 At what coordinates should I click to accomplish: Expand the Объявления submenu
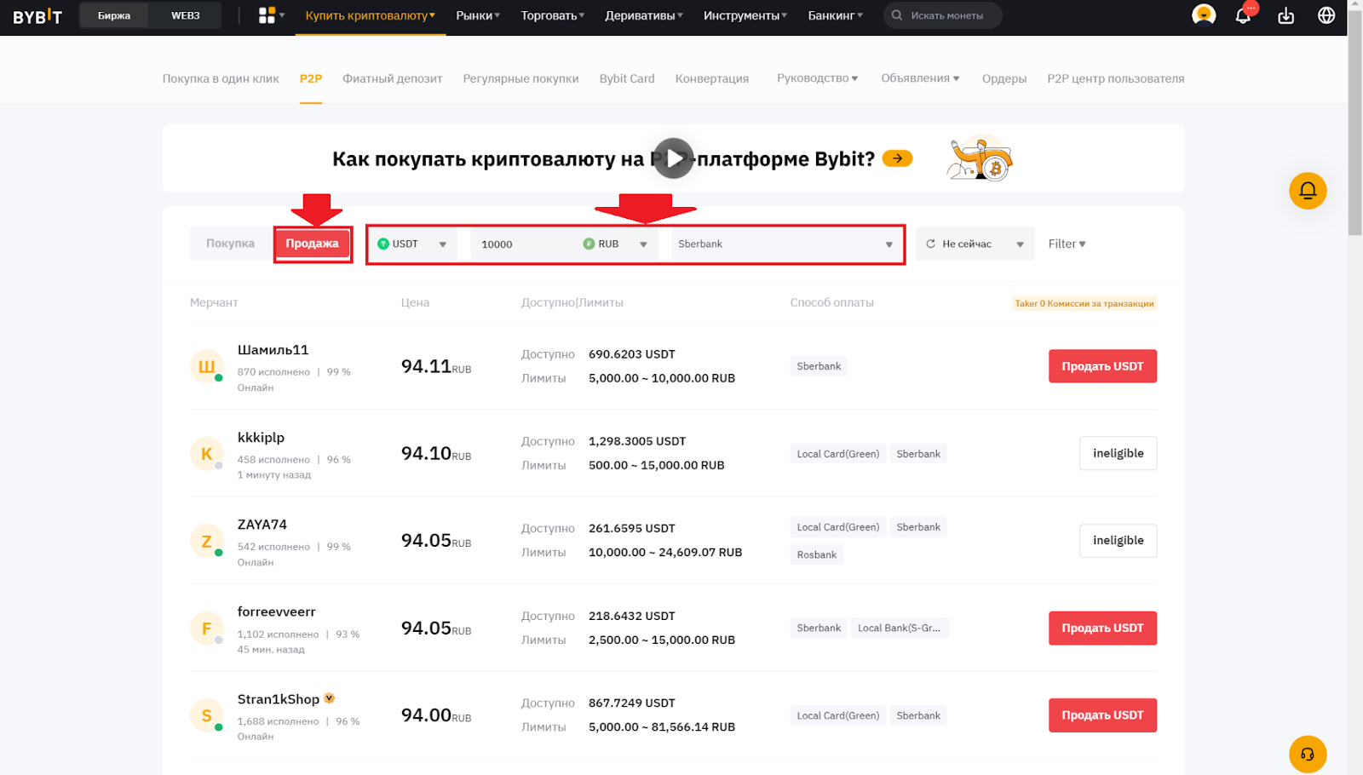coord(920,78)
